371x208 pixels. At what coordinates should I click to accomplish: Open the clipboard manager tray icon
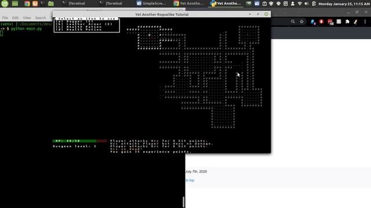[x=264, y=3]
